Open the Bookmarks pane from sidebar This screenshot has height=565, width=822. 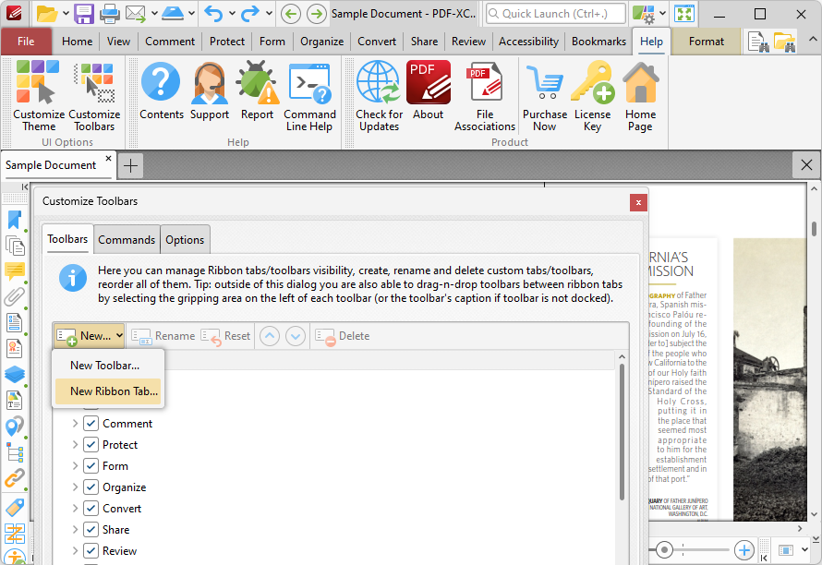click(x=15, y=220)
